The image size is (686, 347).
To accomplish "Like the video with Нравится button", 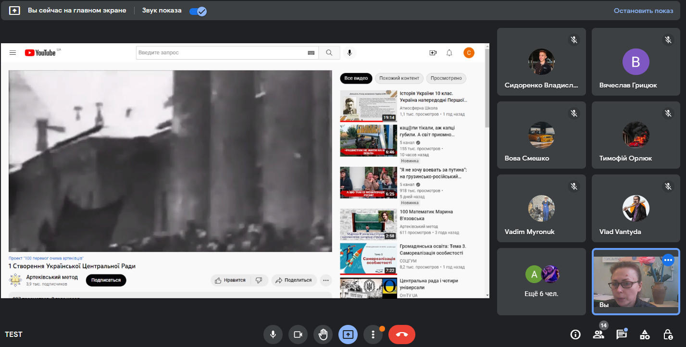I will [x=230, y=280].
